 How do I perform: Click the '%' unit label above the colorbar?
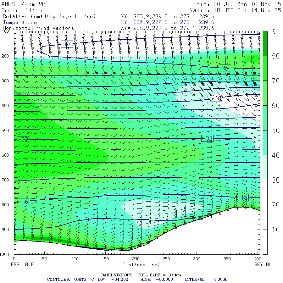coord(274,31)
